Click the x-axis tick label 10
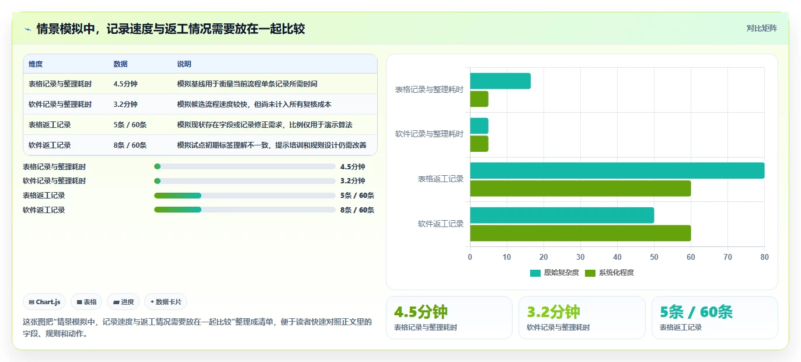The height and width of the screenshot is (362, 801). pos(507,257)
